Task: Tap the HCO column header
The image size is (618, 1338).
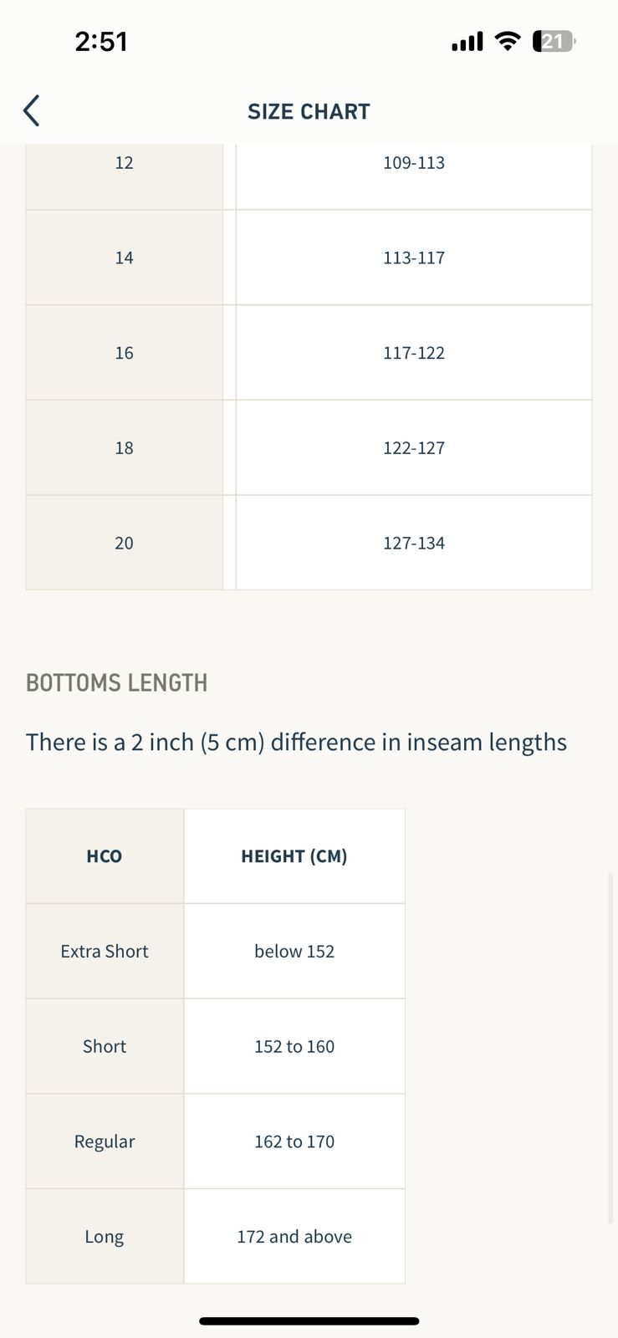Action: pos(105,856)
